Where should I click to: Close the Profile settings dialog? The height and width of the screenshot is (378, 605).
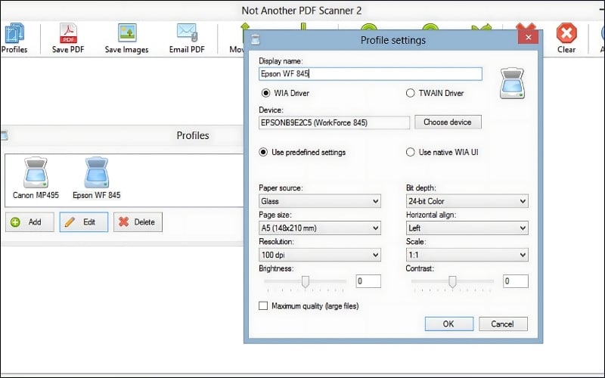[x=528, y=37]
